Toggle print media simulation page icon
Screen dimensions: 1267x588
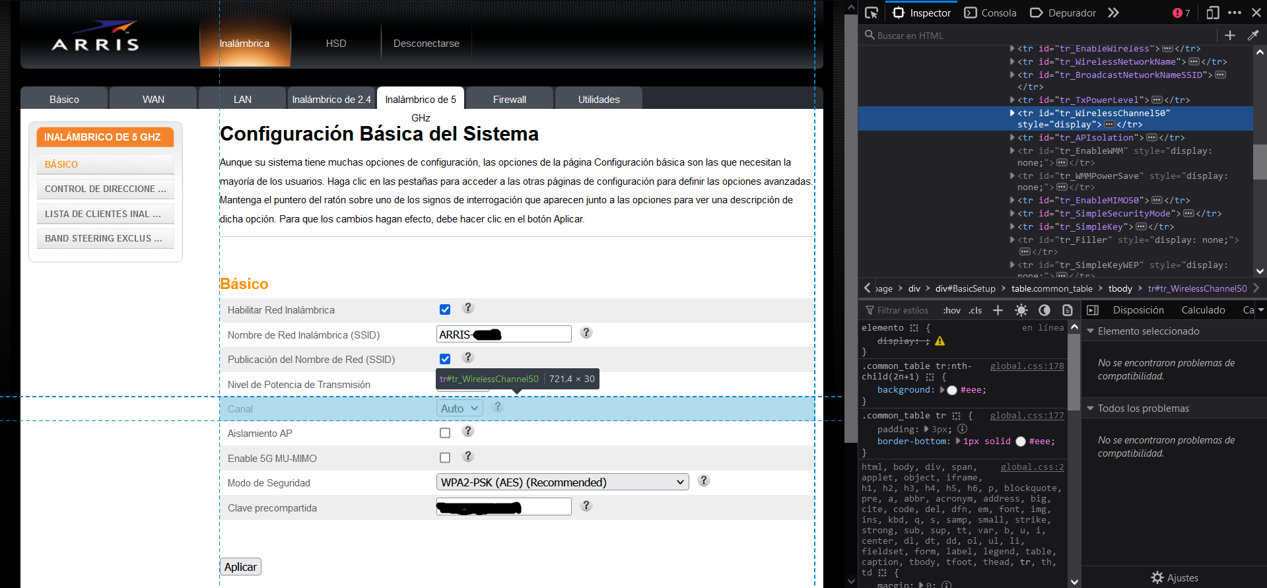[x=1067, y=310]
